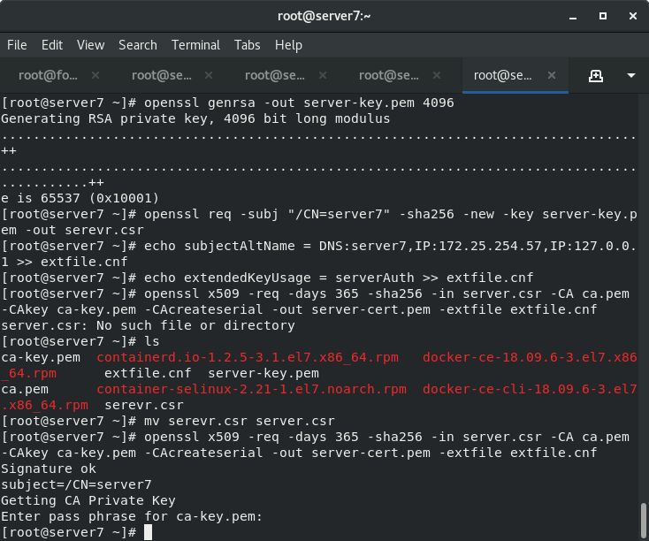
Task: Close the root@fo... tab
Action: tap(95, 75)
